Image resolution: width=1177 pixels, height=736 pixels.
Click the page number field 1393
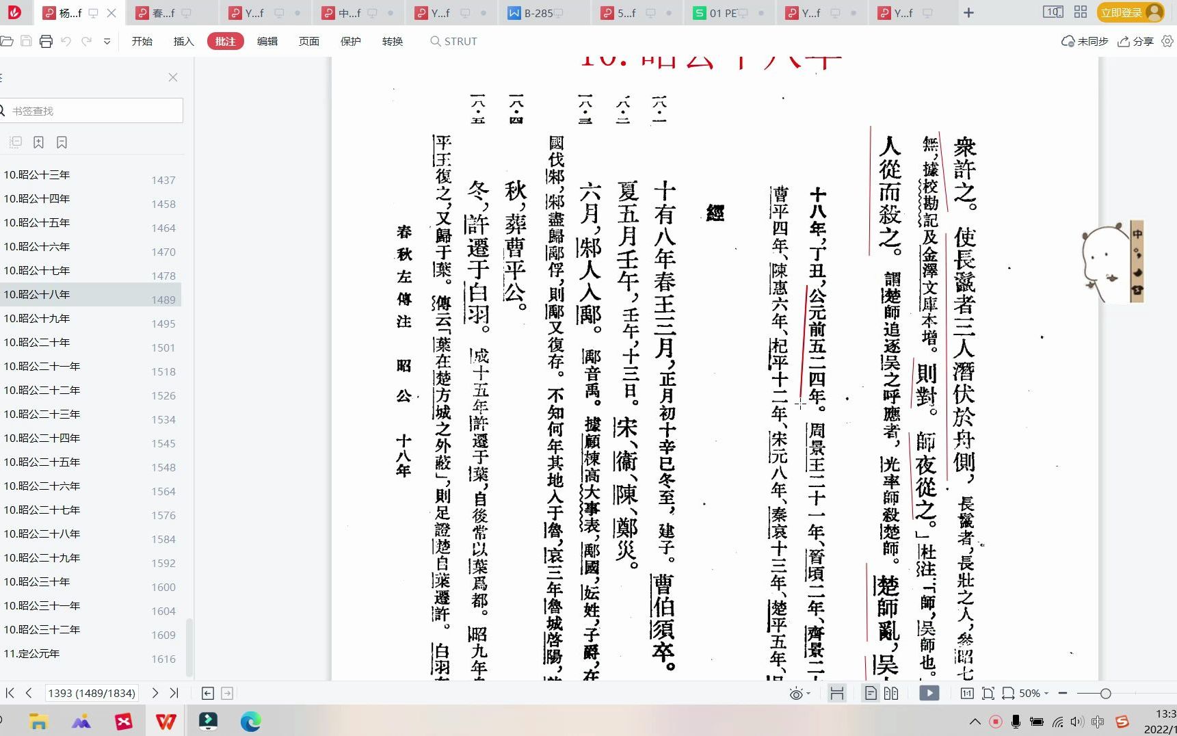click(92, 693)
